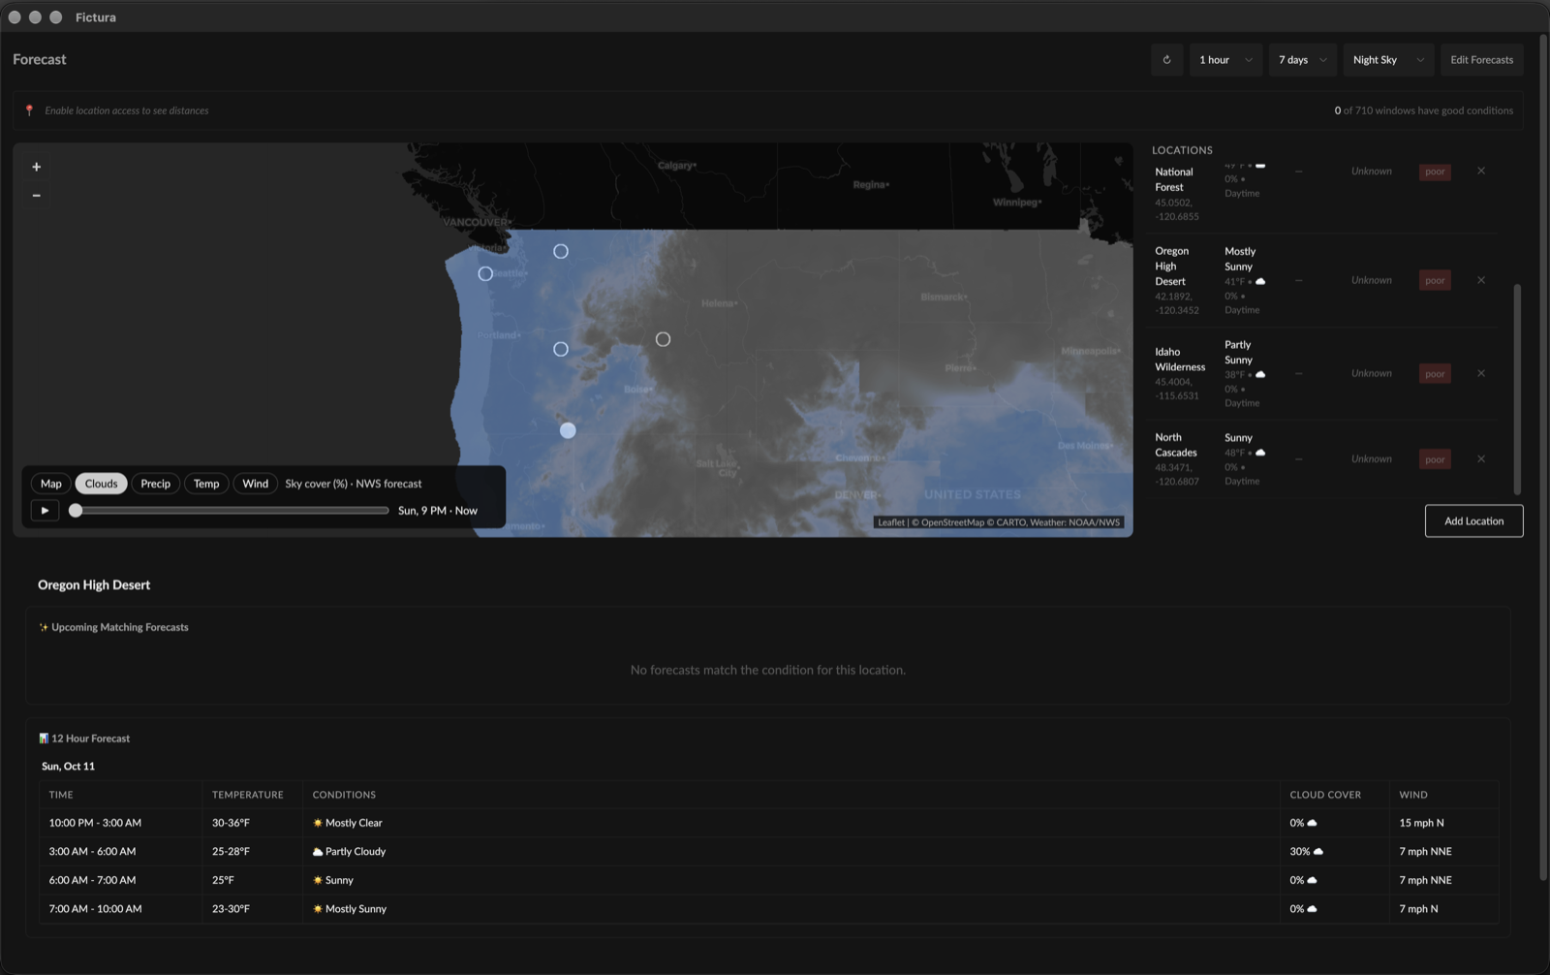Select the Clouds map layer

101,484
